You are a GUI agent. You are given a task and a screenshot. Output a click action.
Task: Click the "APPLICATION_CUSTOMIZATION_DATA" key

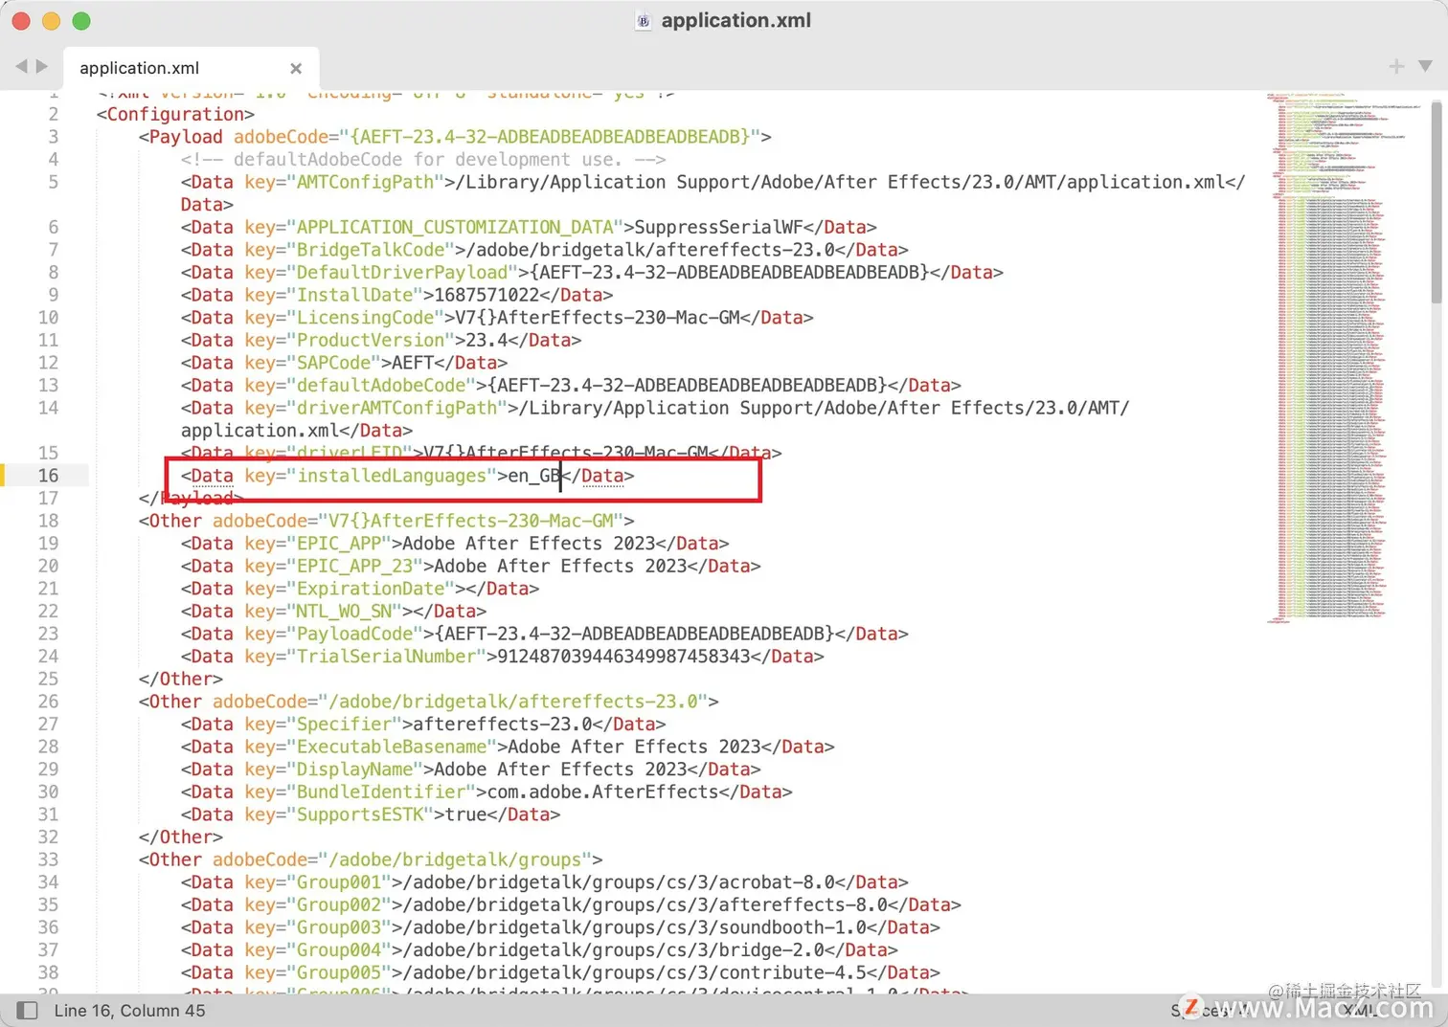click(455, 228)
